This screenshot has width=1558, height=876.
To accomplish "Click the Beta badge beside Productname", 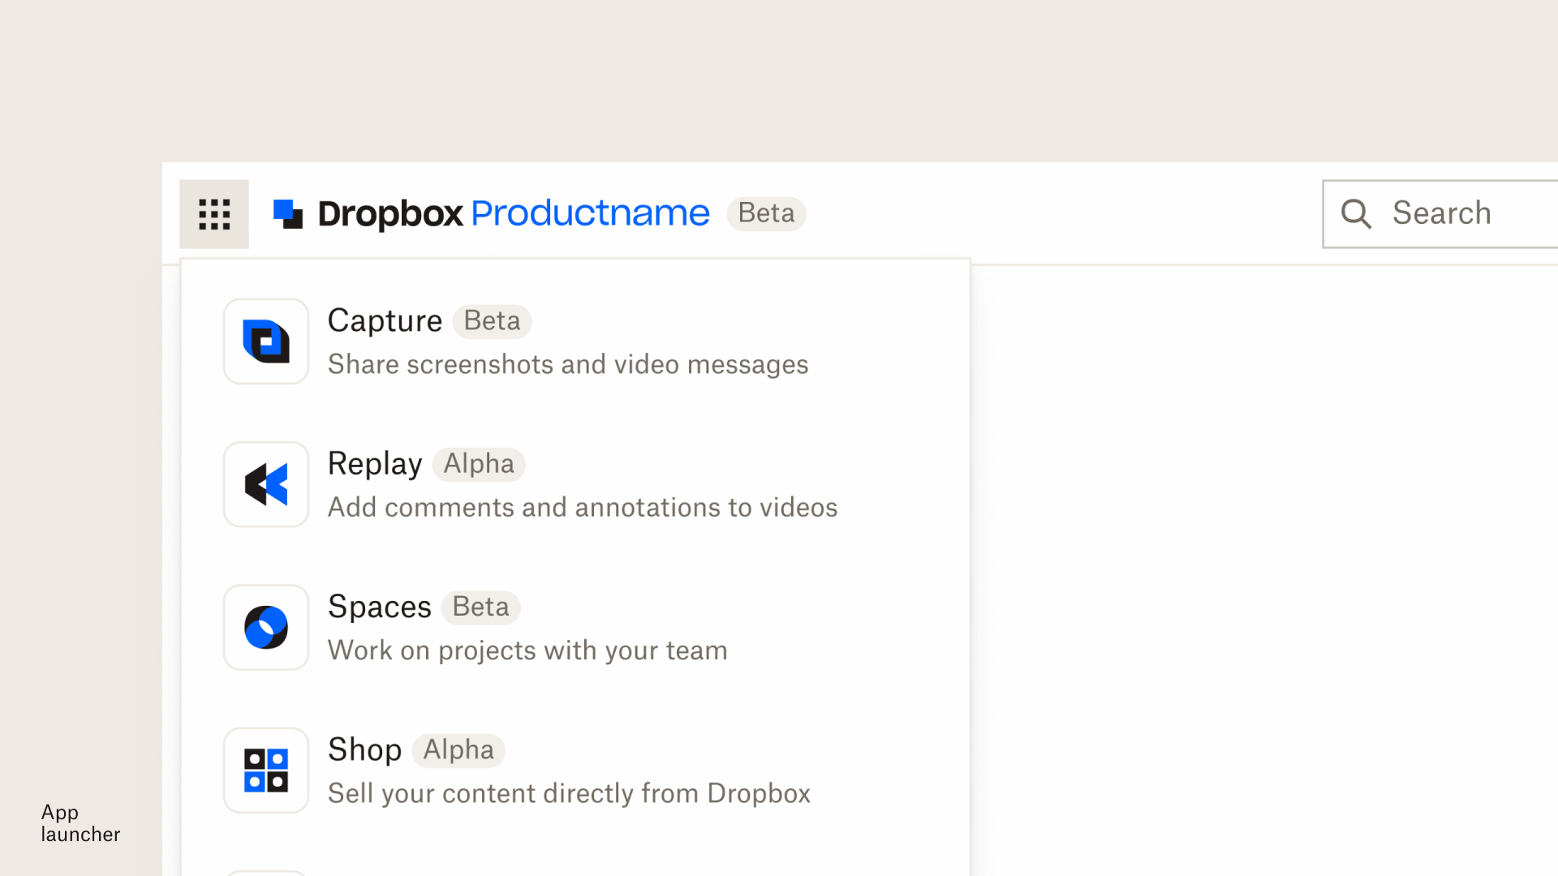I will [766, 214].
